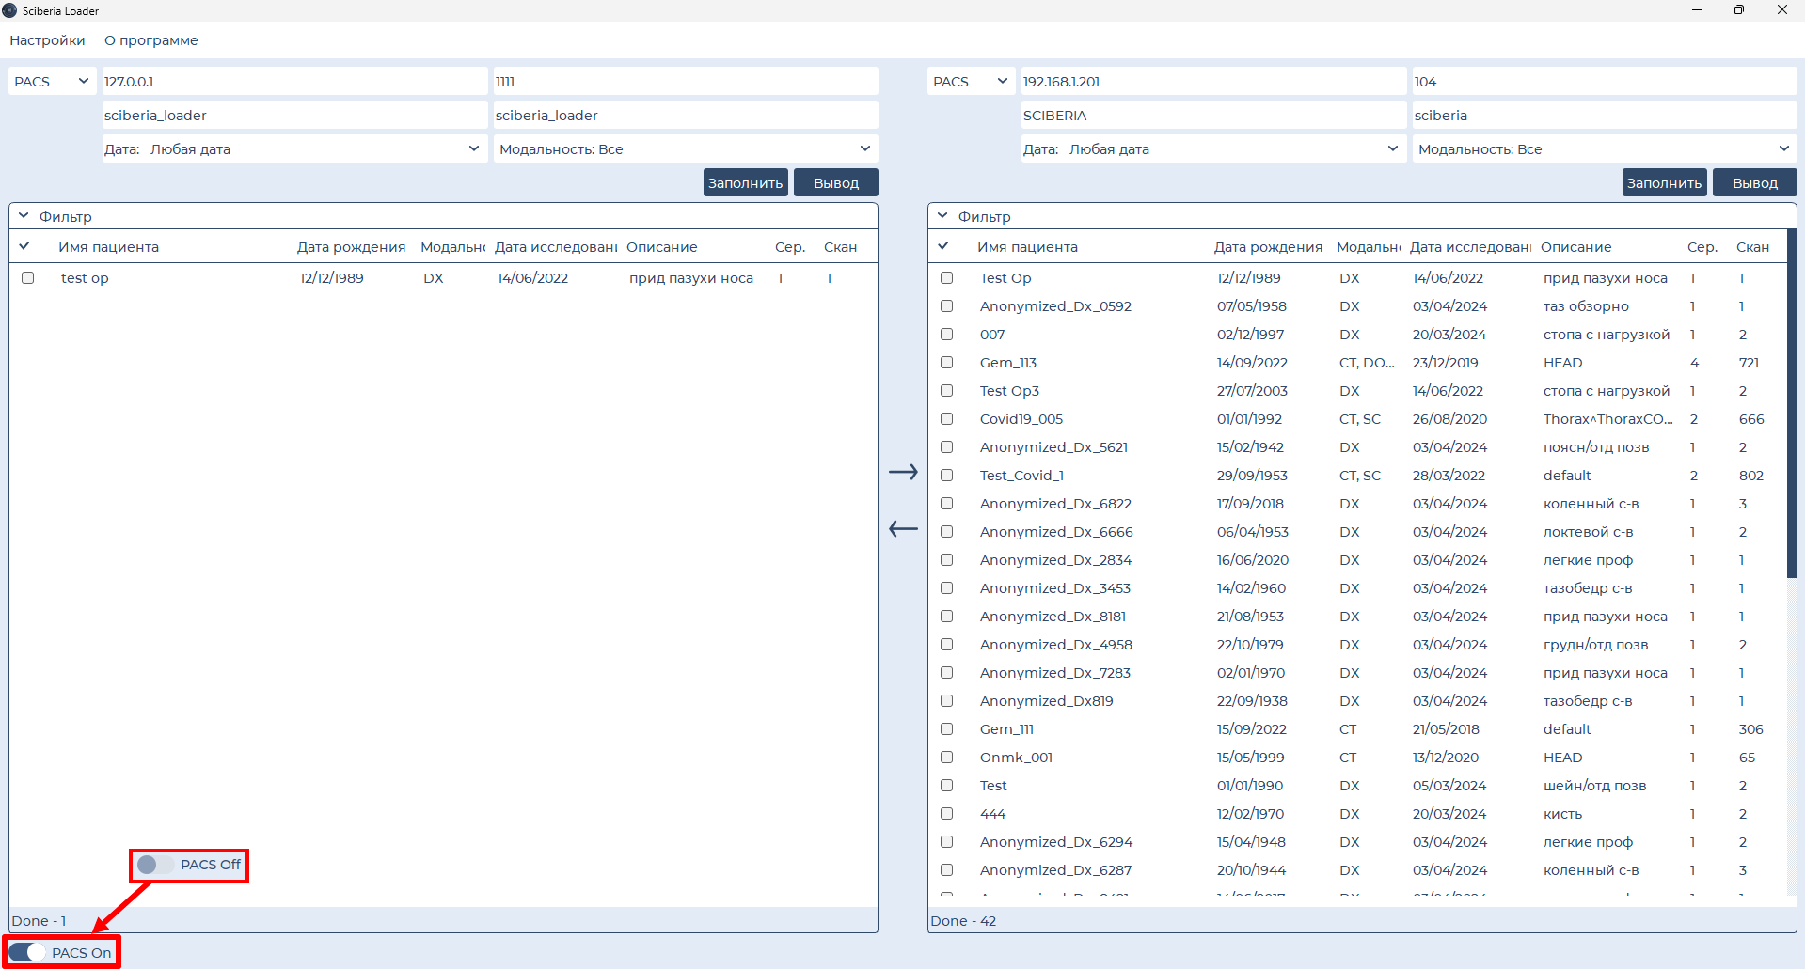The height and width of the screenshot is (969, 1805).
Task: Click the Anonymized_Dx_8181 row name
Action: [x=1053, y=617]
